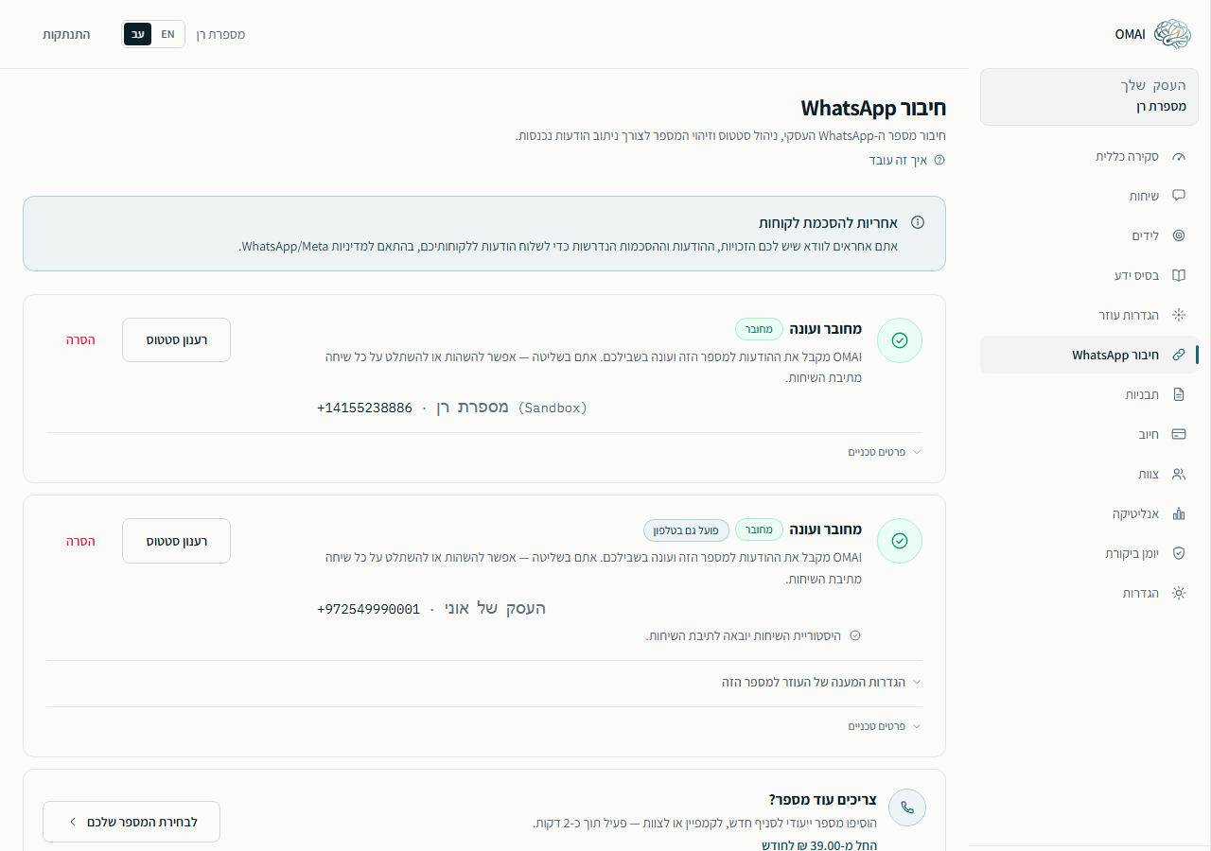Click the צוות people icon
This screenshot has height=851, width=1211.
tap(1178, 474)
